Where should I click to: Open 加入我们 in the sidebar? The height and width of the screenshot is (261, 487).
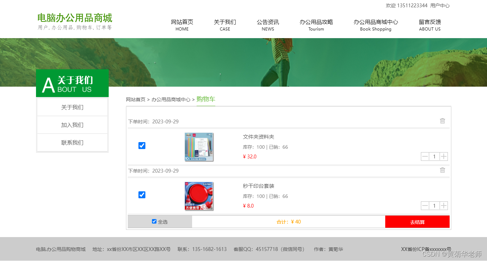coord(72,125)
